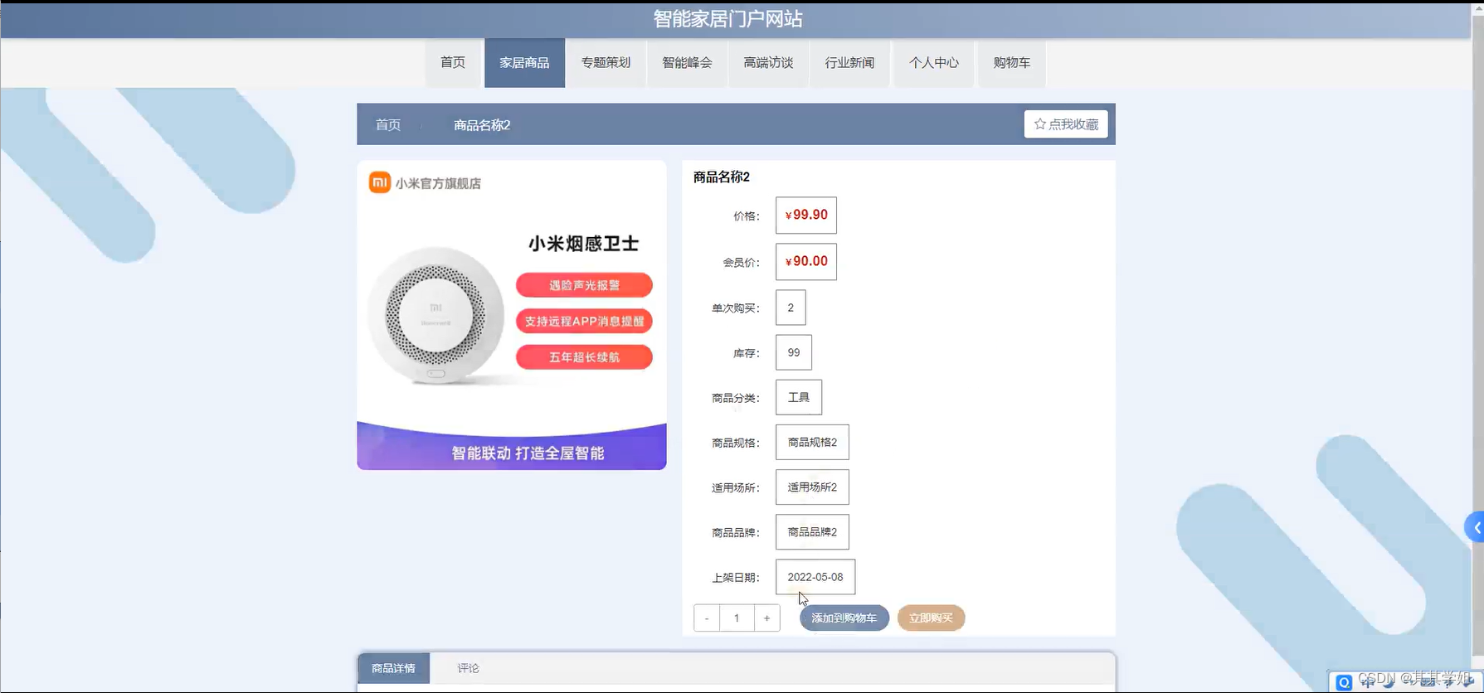Switch to the 评论 tab
Image resolution: width=1484 pixels, height=693 pixels.
(x=468, y=668)
